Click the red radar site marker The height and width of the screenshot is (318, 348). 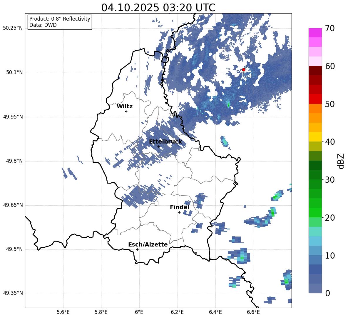coord(243,70)
